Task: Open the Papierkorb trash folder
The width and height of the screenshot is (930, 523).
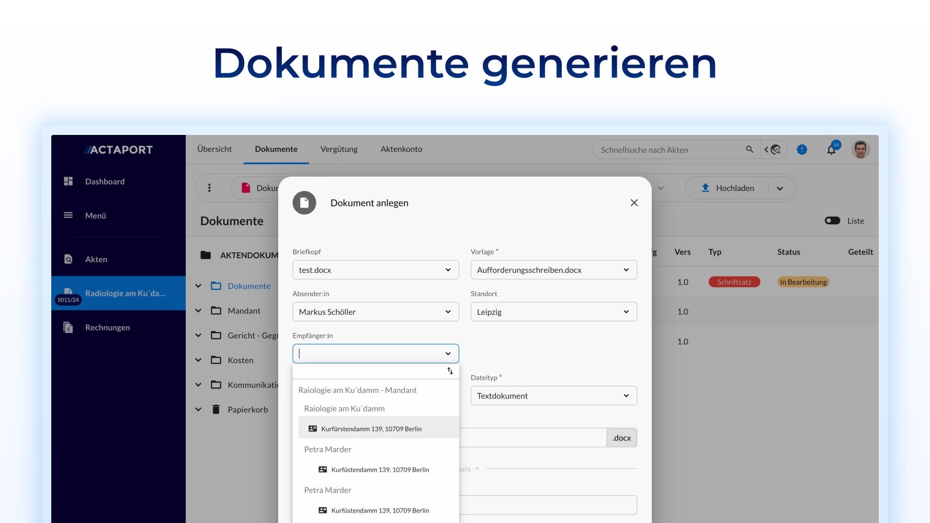Action: point(247,410)
